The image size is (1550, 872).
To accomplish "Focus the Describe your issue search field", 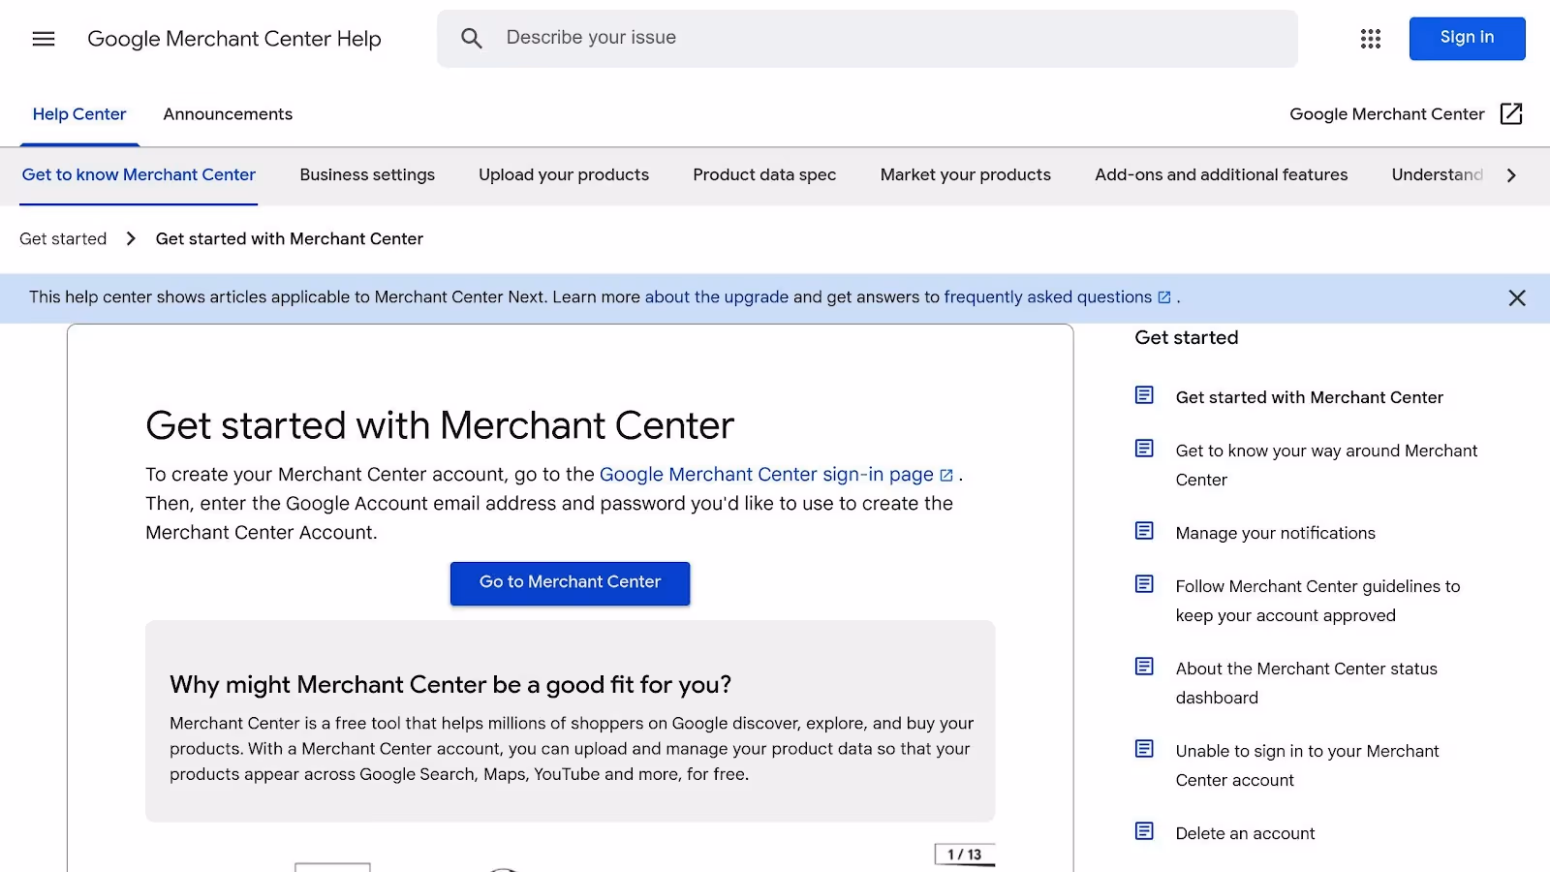I will (x=867, y=39).
